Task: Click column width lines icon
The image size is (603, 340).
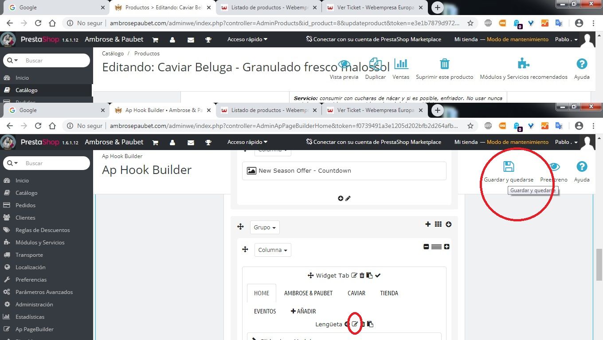Action: (436, 247)
